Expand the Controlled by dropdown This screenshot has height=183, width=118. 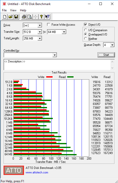click(x=55, y=55)
